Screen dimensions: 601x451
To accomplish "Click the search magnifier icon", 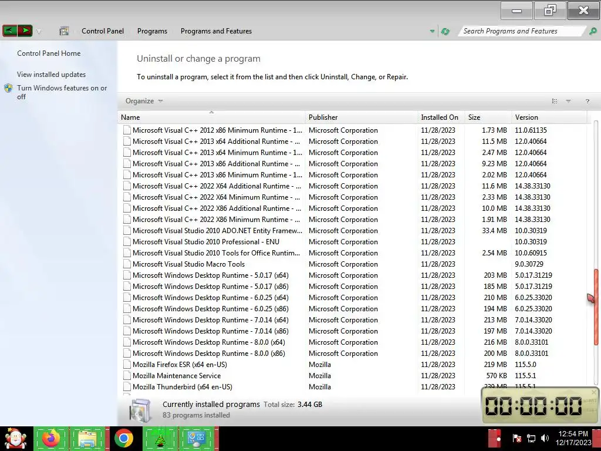I will (x=593, y=32).
